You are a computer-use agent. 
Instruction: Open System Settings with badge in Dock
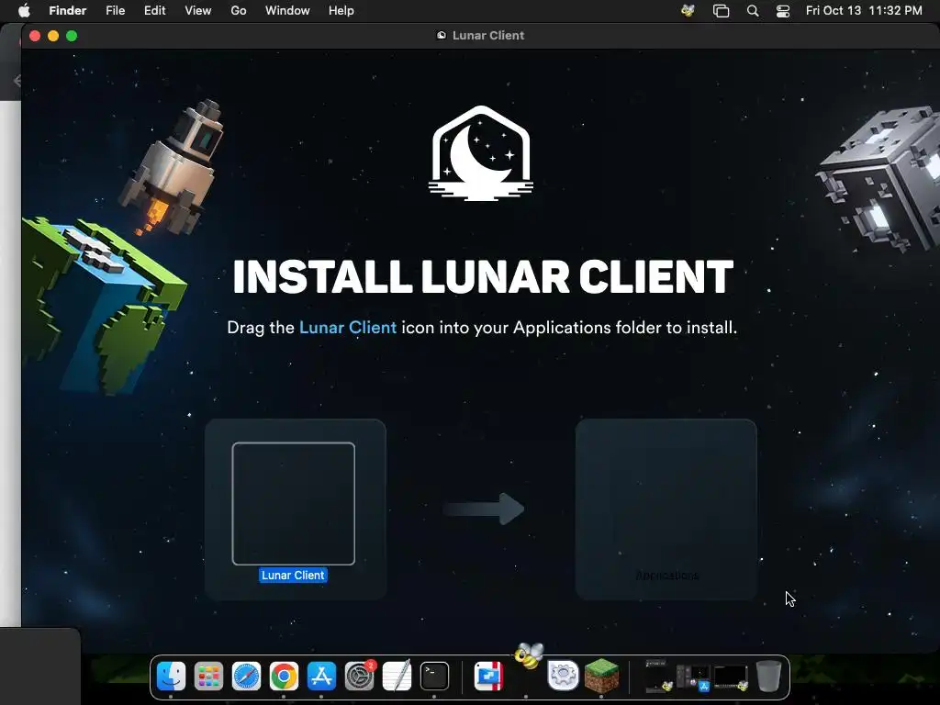click(x=360, y=677)
